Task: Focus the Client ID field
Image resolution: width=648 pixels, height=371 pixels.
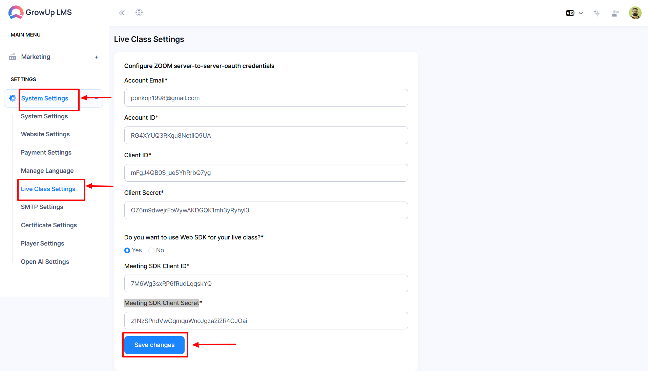Action: coord(266,173)
